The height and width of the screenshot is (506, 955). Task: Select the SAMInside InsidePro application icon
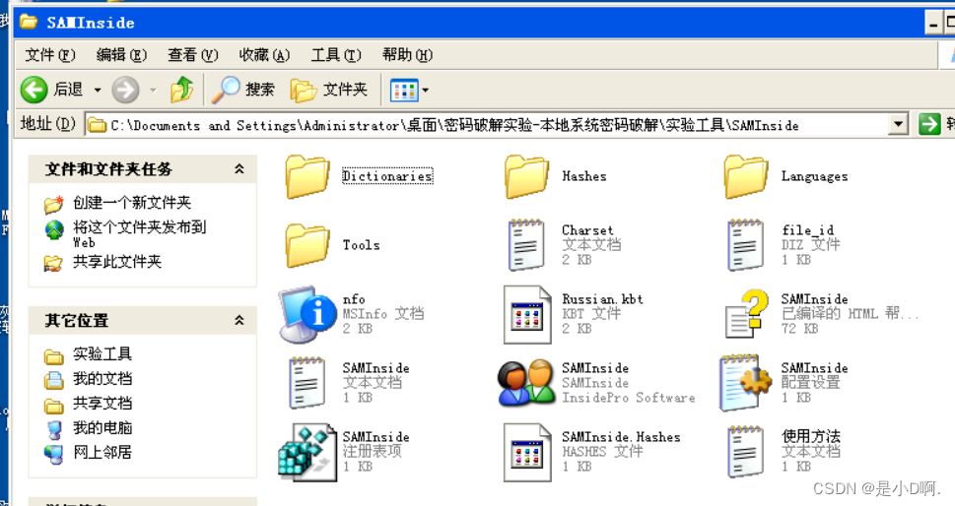[526, 383]
